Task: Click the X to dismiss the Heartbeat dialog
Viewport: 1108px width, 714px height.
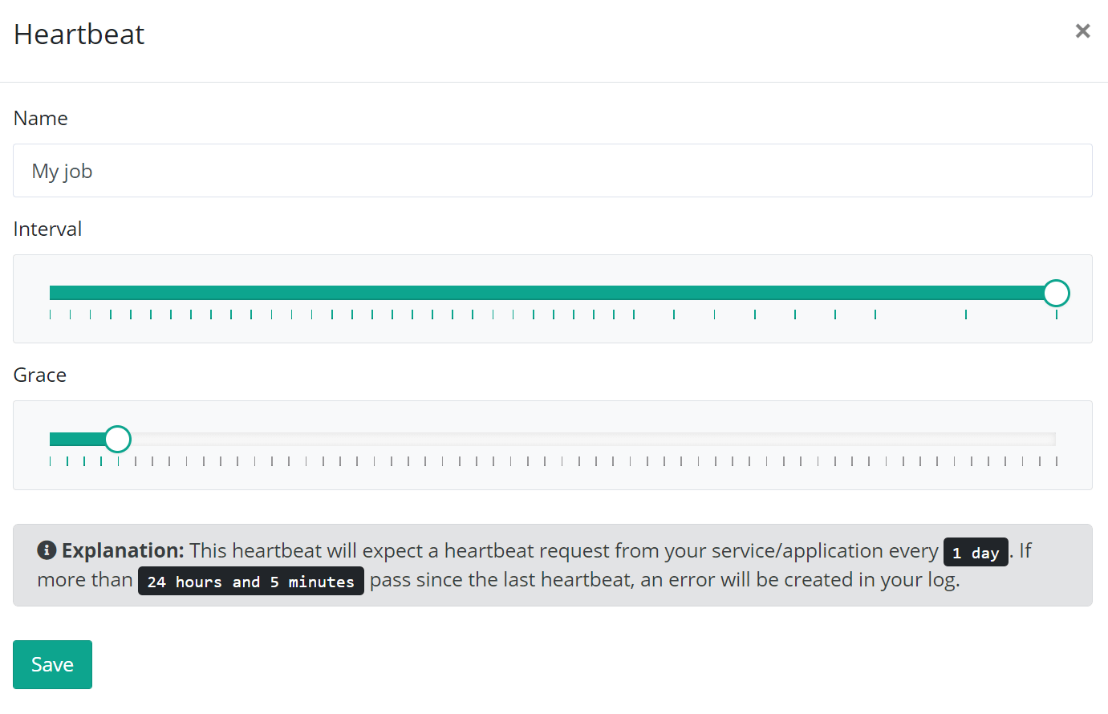Action: (1082, 30)
